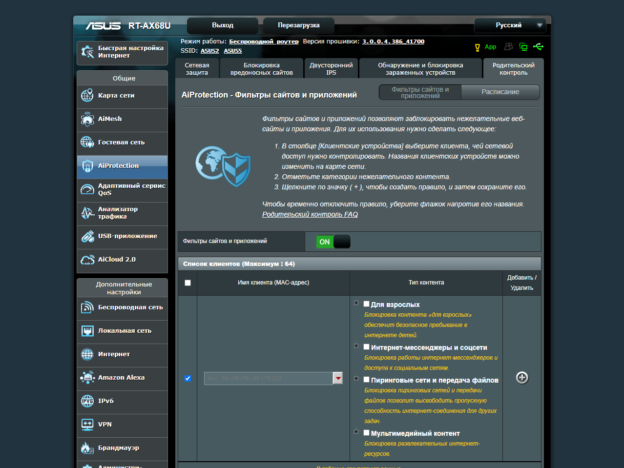Click the VPN monitor icon
624x468 pixels.
pos(87,425)
